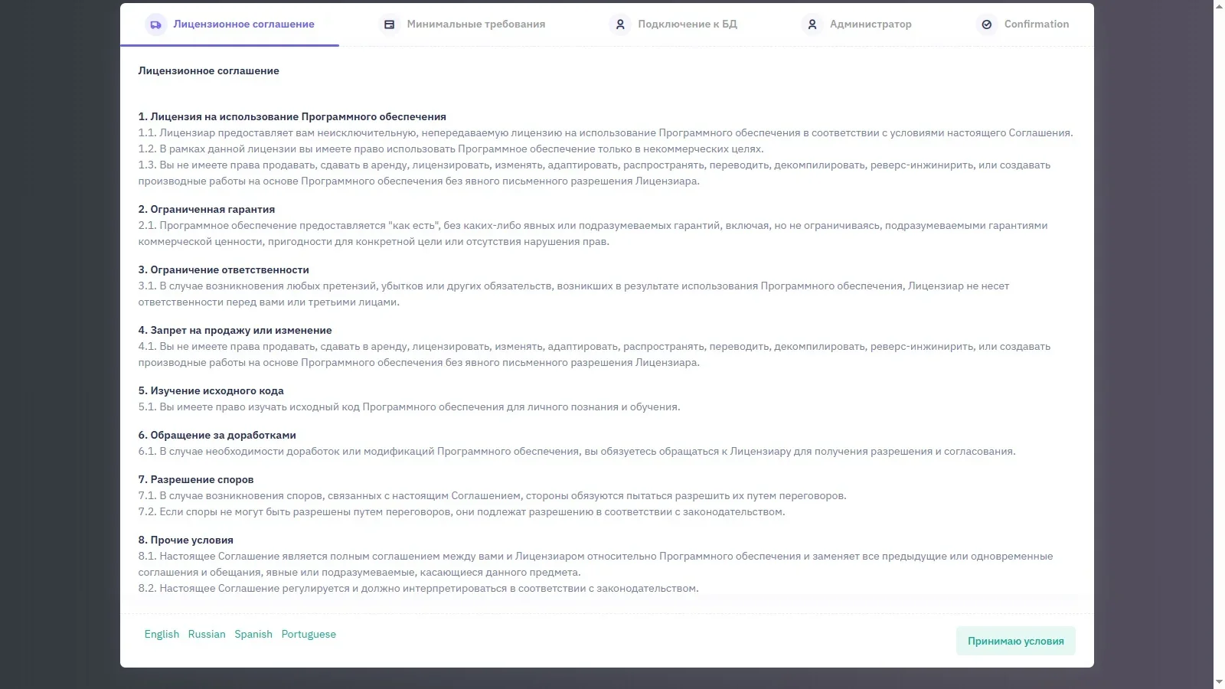Click heading 4. Запрет на продажу или изменение
The height and width of the screenshot is (689, 1225).
pyautogui.click(x=235, y=330)
